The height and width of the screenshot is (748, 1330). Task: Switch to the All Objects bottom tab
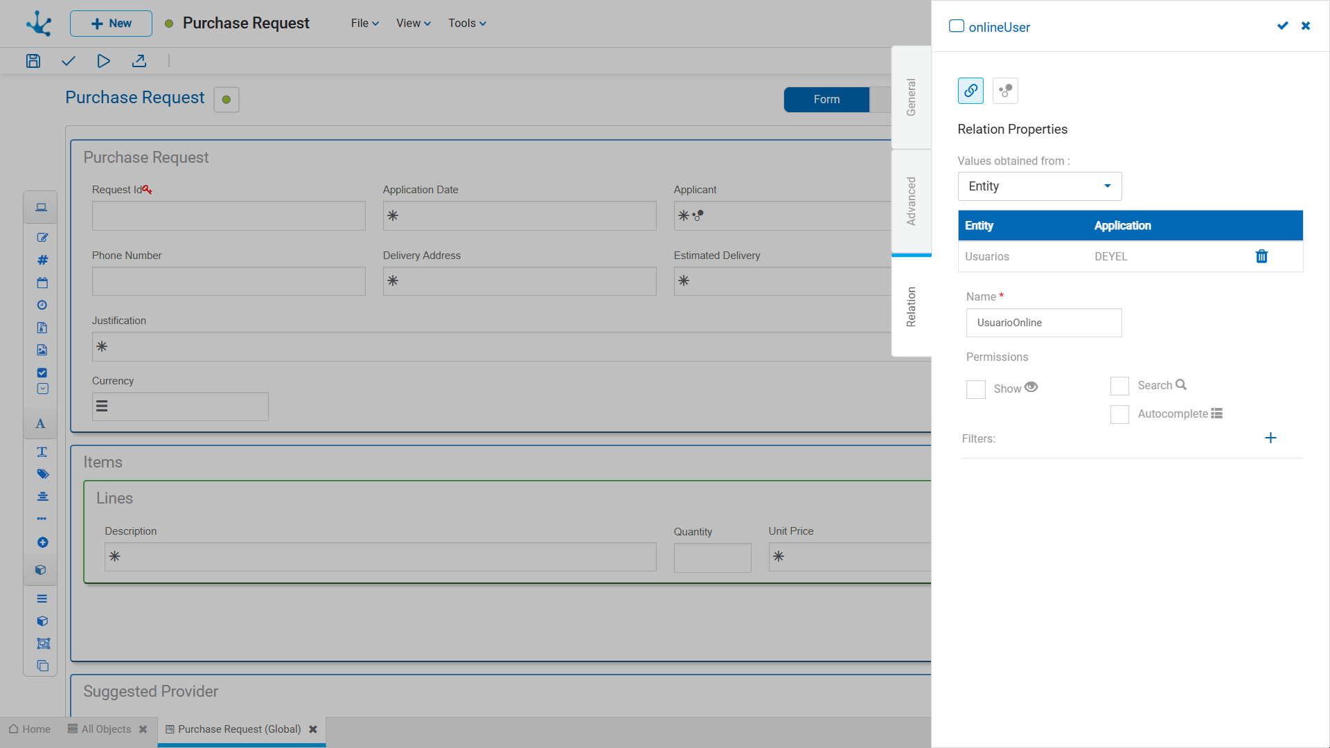coord(105,729)
